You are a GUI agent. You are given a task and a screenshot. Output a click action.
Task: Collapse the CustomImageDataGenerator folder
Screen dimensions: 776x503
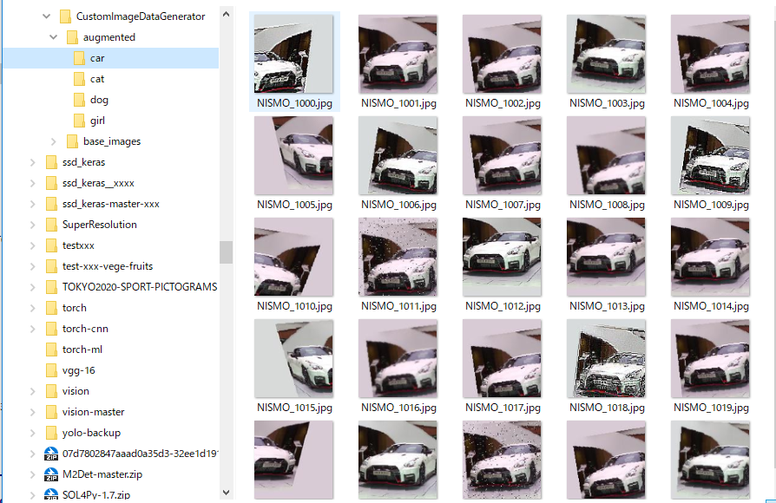click(47, 16)
